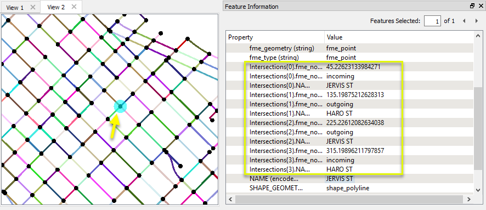Click the fme_point value of fme_geometry

[x=341, y=48]
